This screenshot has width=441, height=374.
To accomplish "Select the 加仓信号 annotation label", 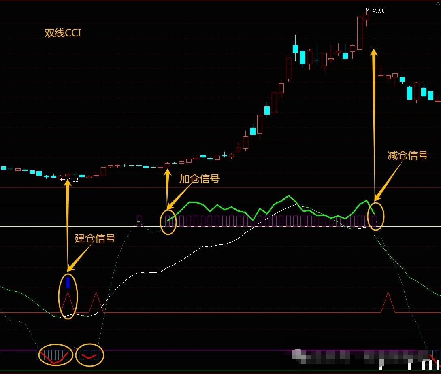I will (199, 179).
